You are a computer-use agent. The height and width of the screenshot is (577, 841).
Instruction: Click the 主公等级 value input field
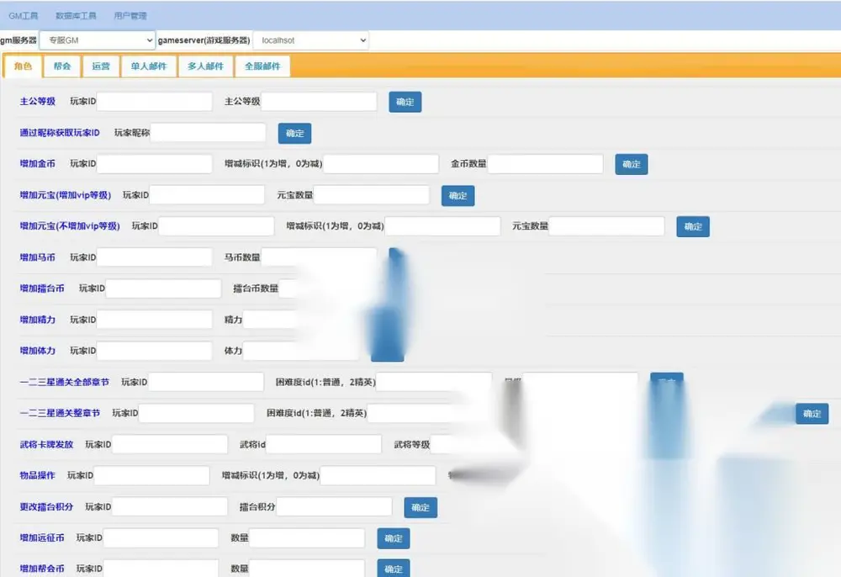click(x=319, y=101)
